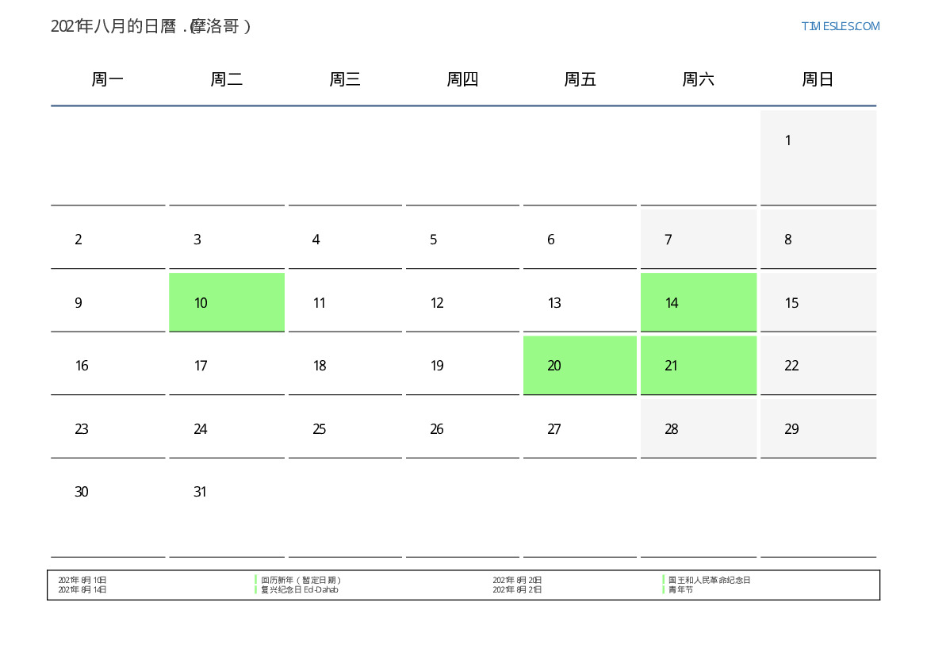The image size is (927, 656).
Task: Open the TIMESLES.COM link
Action: (840, 26)
